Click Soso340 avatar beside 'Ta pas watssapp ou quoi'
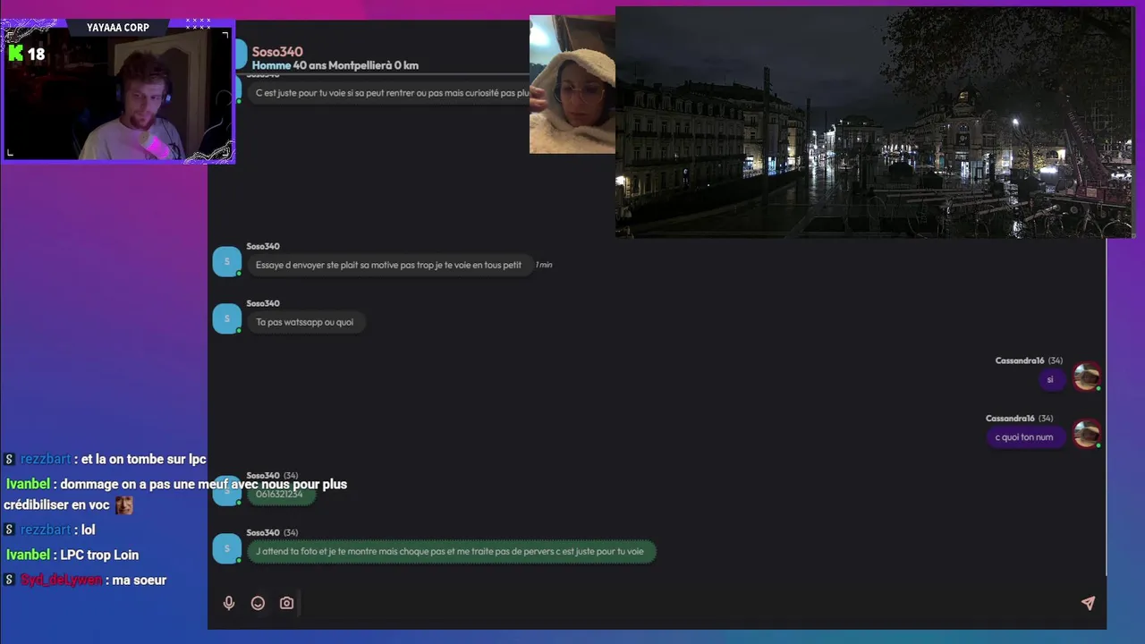The image size is (1145, 644). pos(226,318)
